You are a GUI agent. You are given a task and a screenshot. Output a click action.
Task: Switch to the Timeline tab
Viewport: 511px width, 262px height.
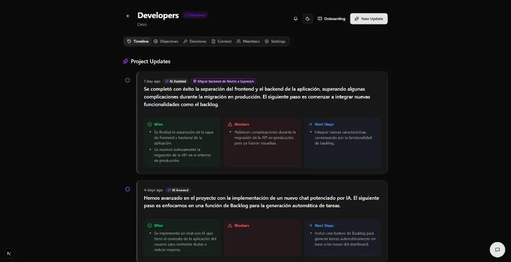pos(138,41)
